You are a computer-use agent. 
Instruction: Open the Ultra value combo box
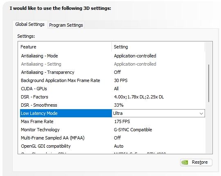[x=158, y=113]
